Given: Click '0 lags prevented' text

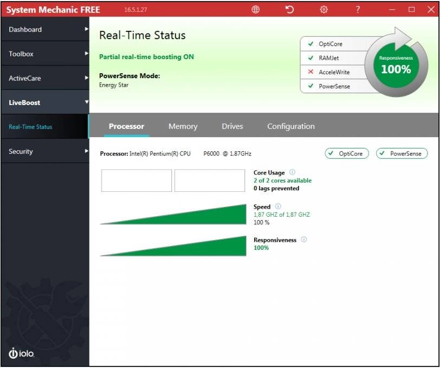Looking at the screenshot, I should click(276, 189).
